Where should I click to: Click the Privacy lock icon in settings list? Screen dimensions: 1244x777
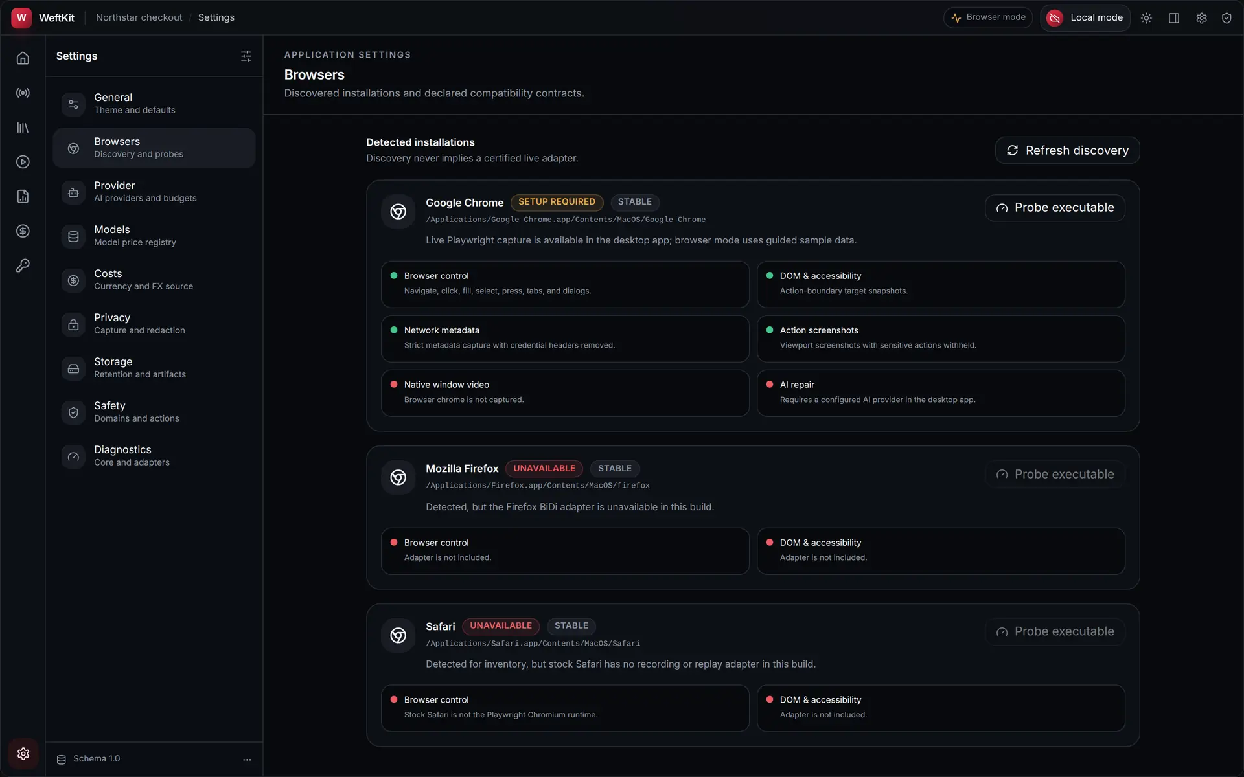[73, 324]
